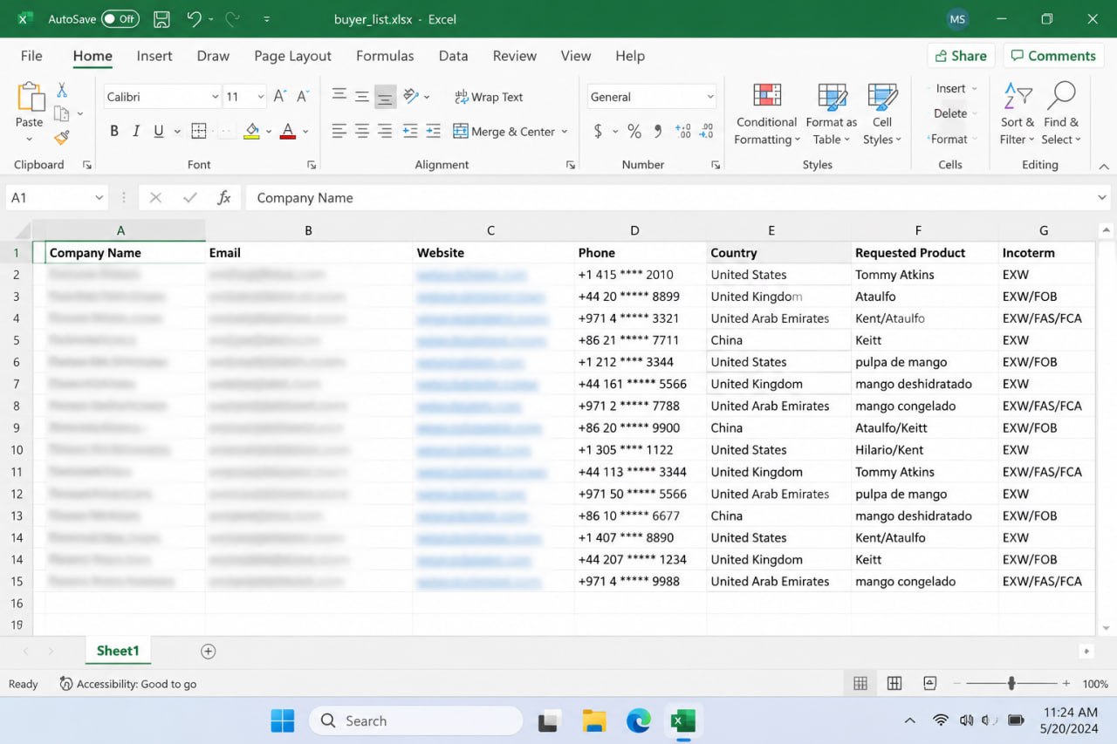Click the Merge & Center button
The height and width of the screenshot is (744, 1117).
point(504,132)
